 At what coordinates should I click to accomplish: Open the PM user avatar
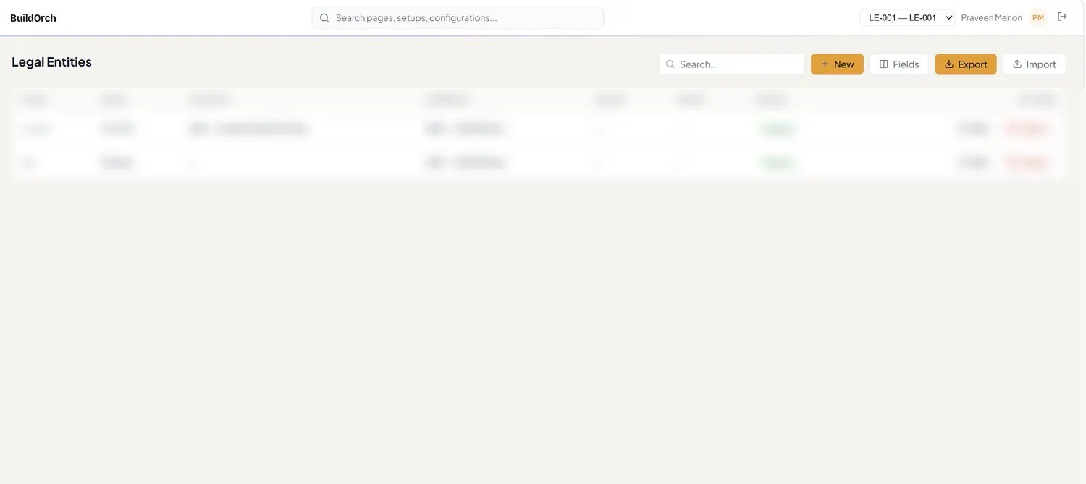click(1038, 17)
